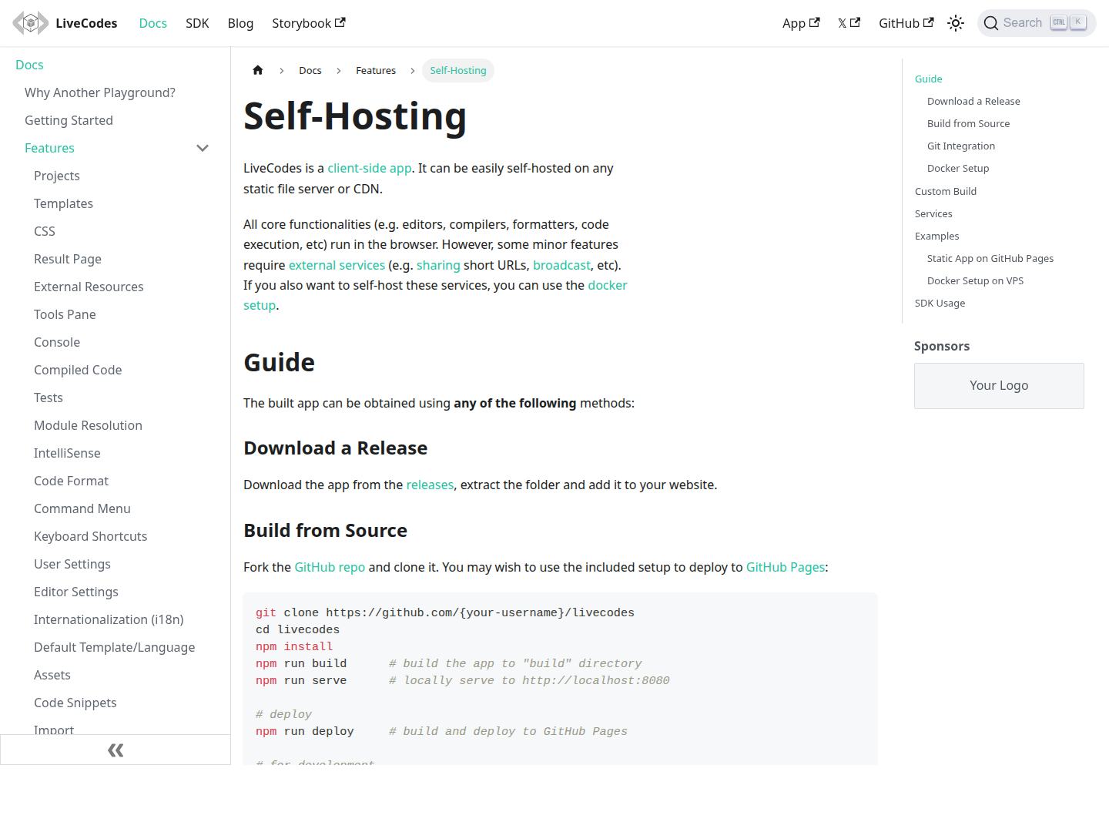Collapse the sidebar with double-chevron button

116,750
